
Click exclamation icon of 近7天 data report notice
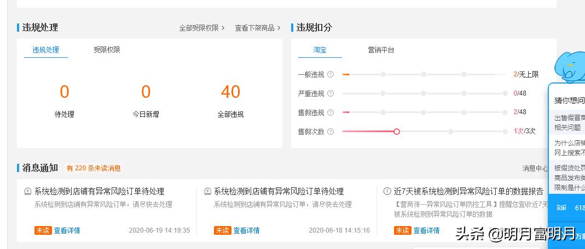click(x=387, y=191)
